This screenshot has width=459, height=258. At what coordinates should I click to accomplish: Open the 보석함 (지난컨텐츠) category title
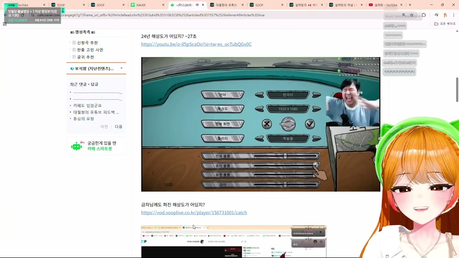tap(94, 68)
